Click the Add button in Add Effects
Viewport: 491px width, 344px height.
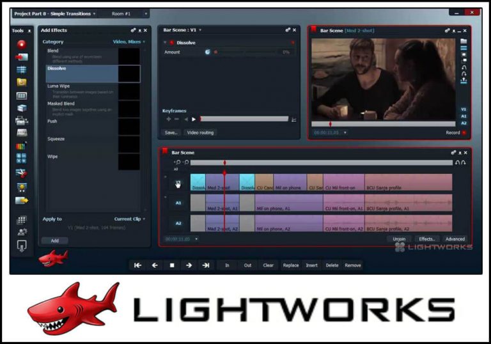(55, 240)
